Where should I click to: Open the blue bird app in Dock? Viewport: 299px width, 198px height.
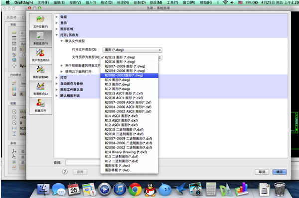tap(180, 189)
